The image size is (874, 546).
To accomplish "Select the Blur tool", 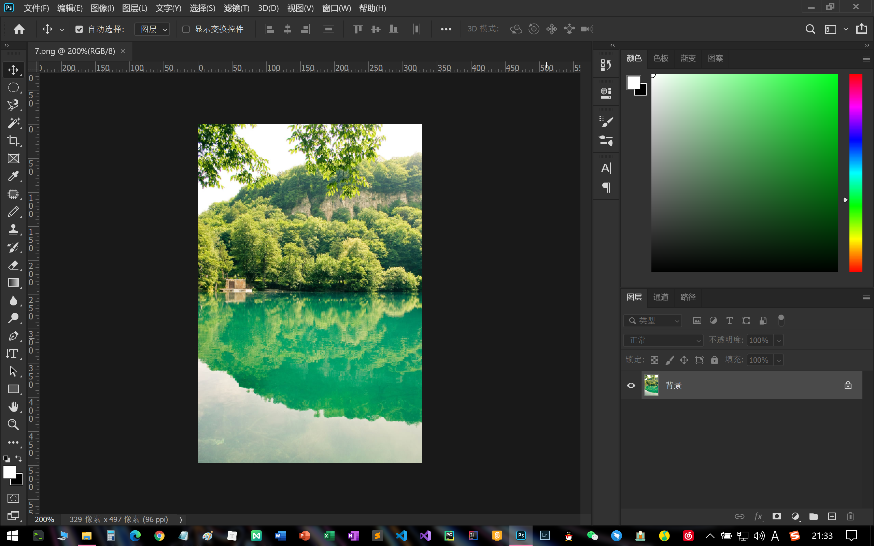I will coord(13,300).
